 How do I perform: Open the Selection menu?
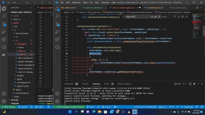point(76,3)
